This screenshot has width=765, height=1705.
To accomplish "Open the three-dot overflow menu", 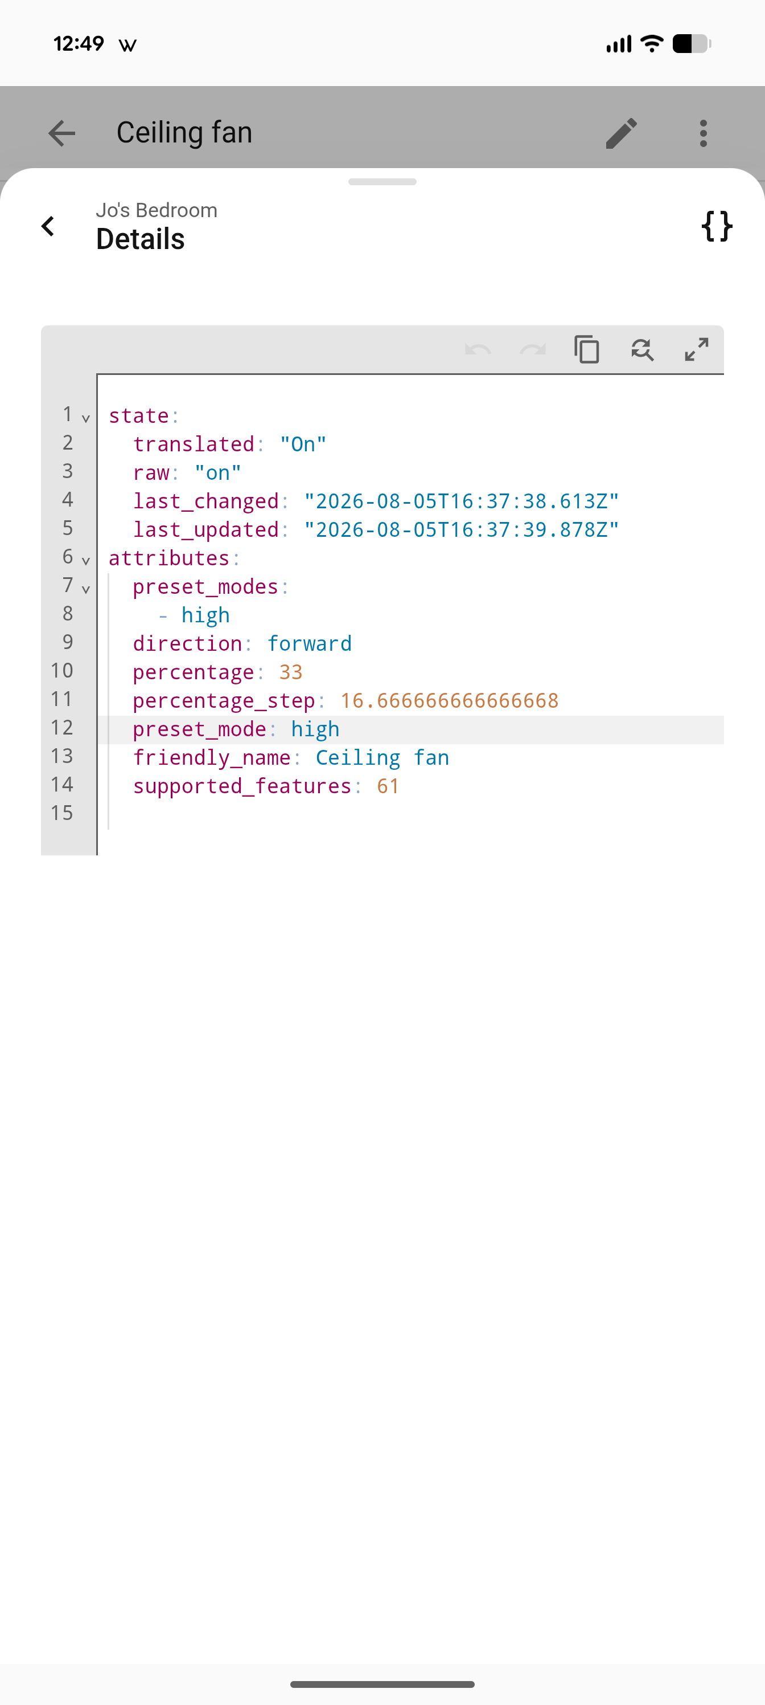I will pyautogui.click(x=703, y=133).
